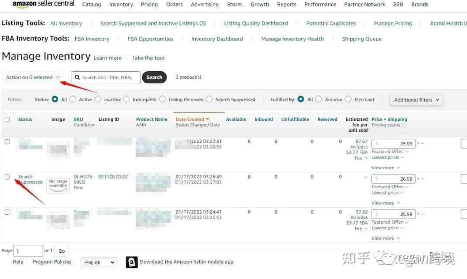Open the Performance menu
467x279 pixels.
[320, 4]
